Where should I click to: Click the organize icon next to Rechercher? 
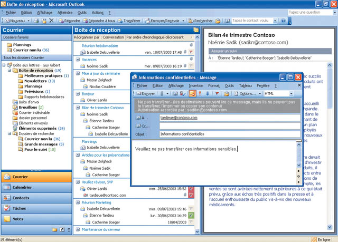[x=218, y=21]
